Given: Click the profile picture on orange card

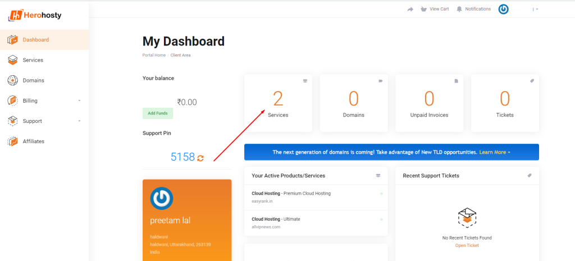Looking at the screenshot, I should (162, 198).
